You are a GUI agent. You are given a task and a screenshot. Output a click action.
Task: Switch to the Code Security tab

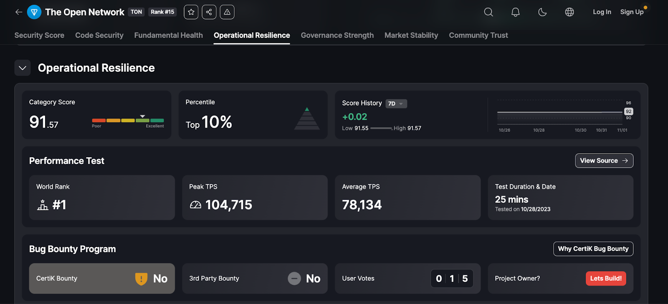point(99,35)
